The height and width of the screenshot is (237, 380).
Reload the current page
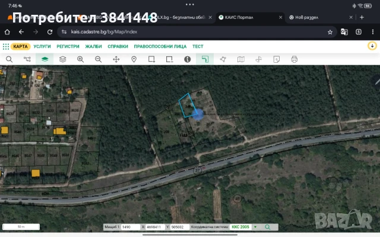pyautogui.click(x=50, y=32)
